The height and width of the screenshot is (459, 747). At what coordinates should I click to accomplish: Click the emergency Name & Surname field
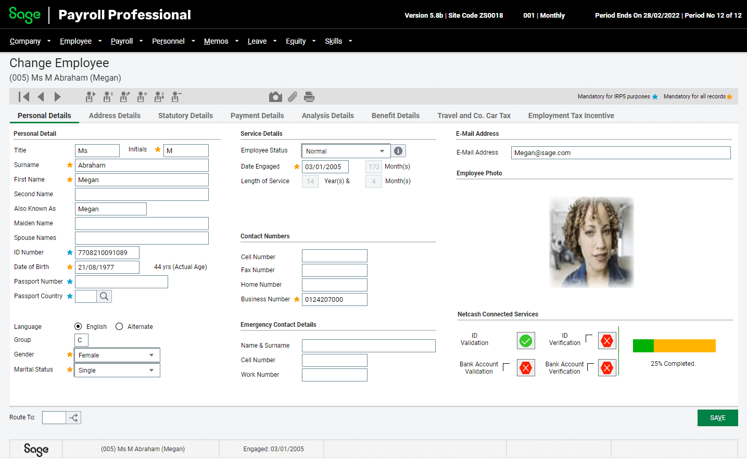click(369, 346)
